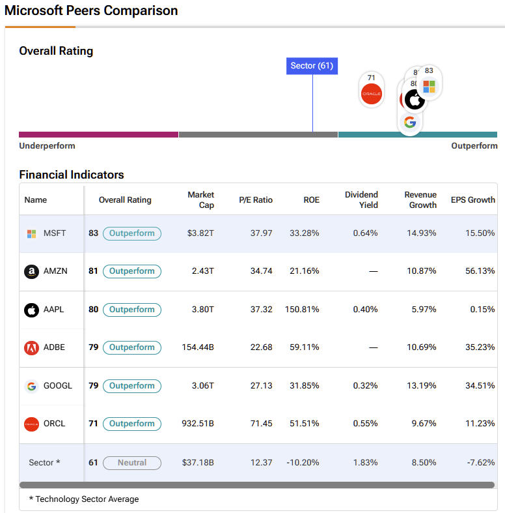Click the Dividend Yield column header
505x513 pixels.
[361, 199]
